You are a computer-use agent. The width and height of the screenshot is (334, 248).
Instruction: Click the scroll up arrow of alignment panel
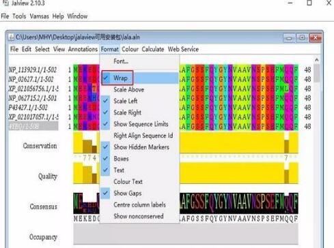(316, 60)
